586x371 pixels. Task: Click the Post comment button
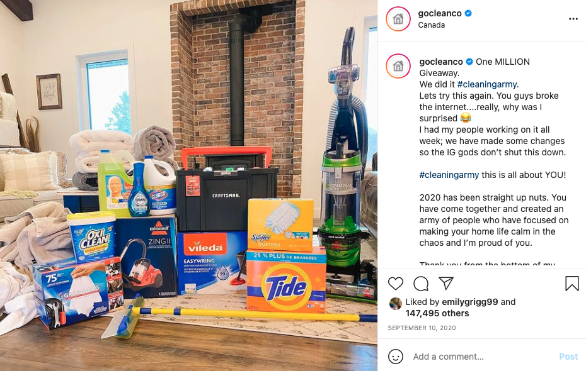pyautogui.click(x=568, y=357)
